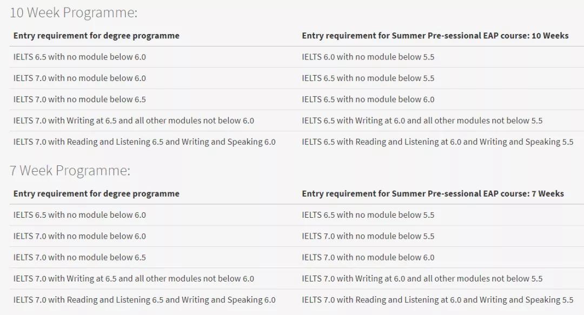The image size is (584, 315).
Task: Click 10 Week EAP cell "IELTS 6.5 with Writing at 6.0"
Action: point(422,120)
